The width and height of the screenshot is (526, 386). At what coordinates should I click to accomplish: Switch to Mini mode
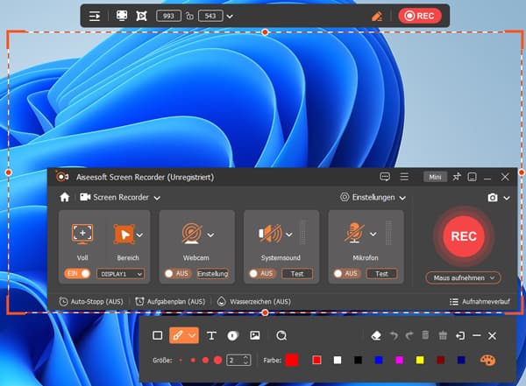click(x=435, y=177)
